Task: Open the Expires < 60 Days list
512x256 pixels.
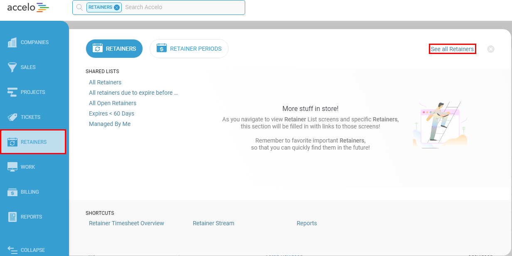Action: pos(111,113)
